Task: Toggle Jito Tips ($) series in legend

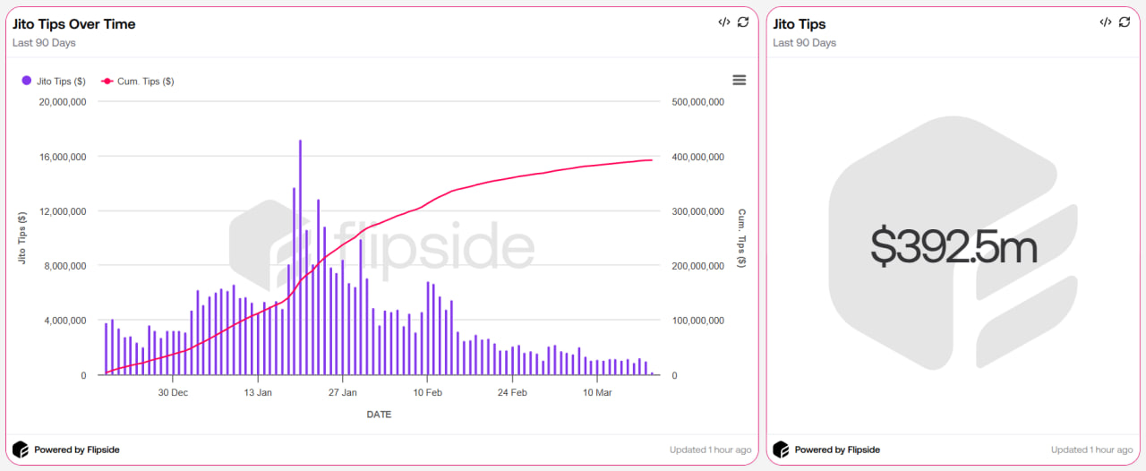Action: (53, 81)
